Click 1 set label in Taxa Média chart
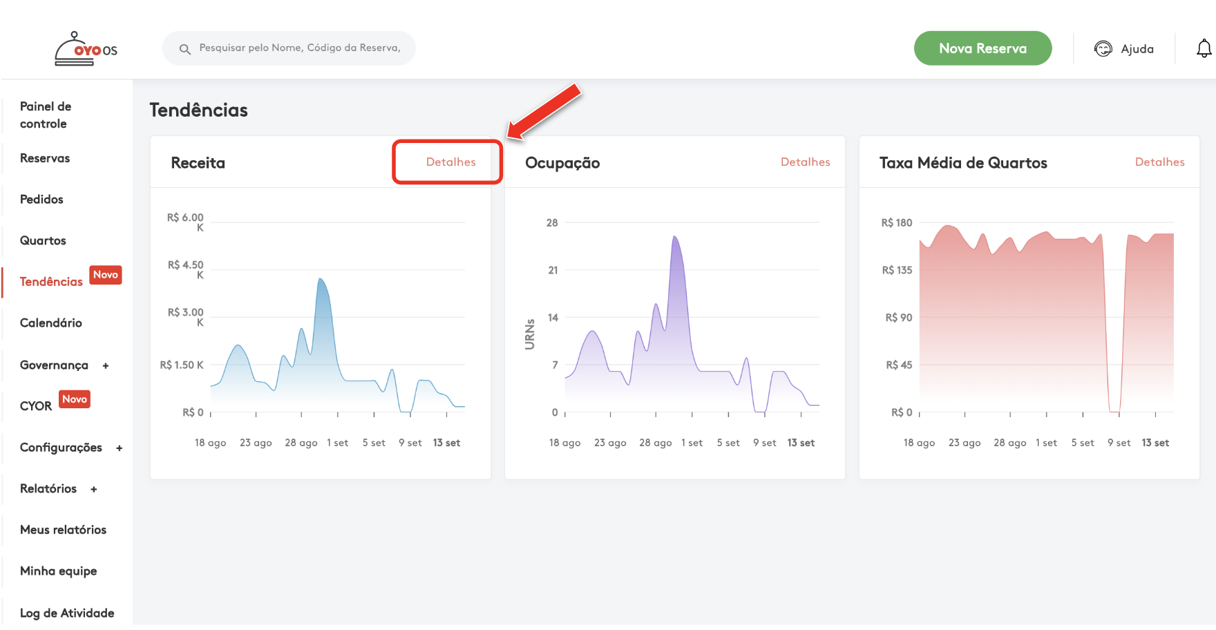This screenshot has height=630, width=1216. click(1046, 443)
